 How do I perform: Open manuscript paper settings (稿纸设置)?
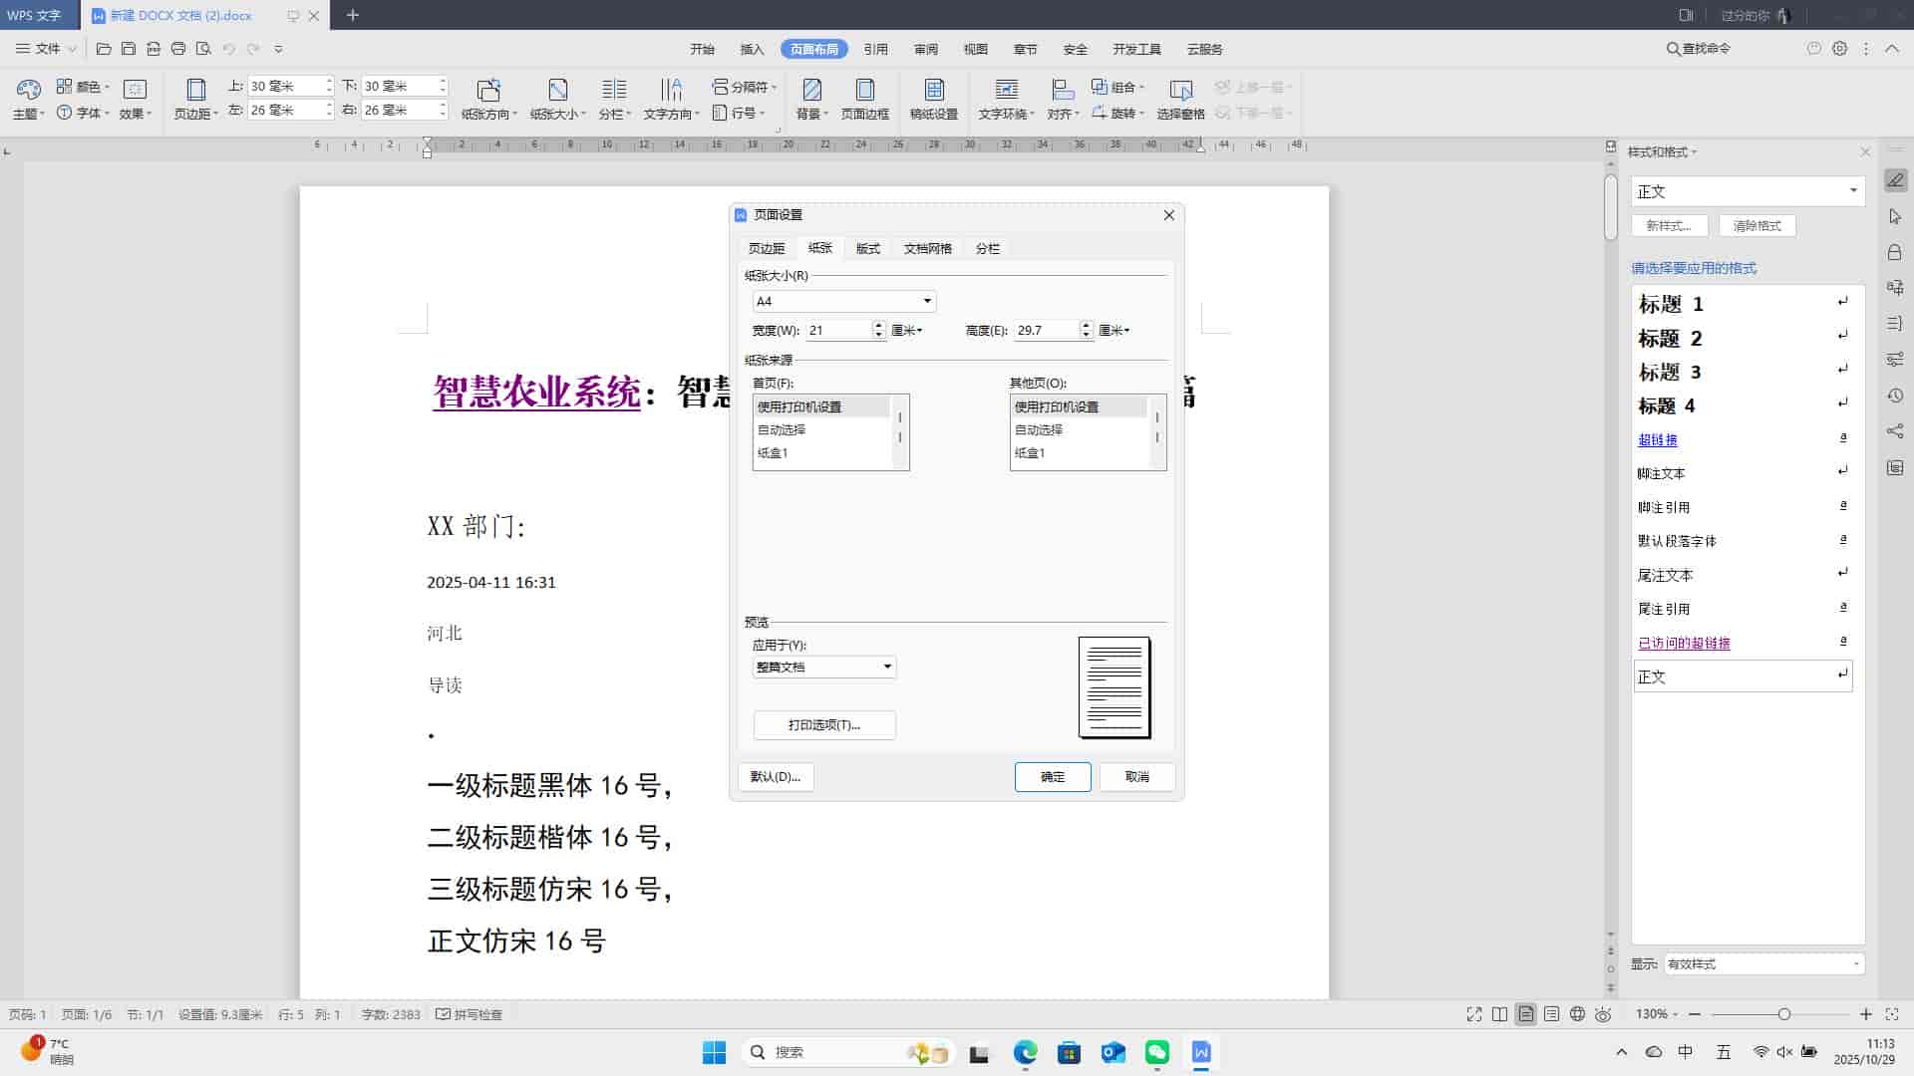pos(934,100)
